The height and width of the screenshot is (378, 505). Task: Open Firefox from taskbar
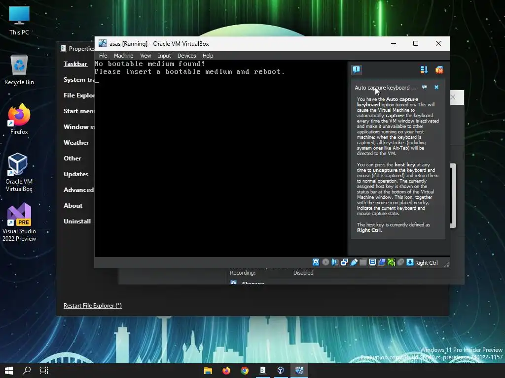(226, 371)
